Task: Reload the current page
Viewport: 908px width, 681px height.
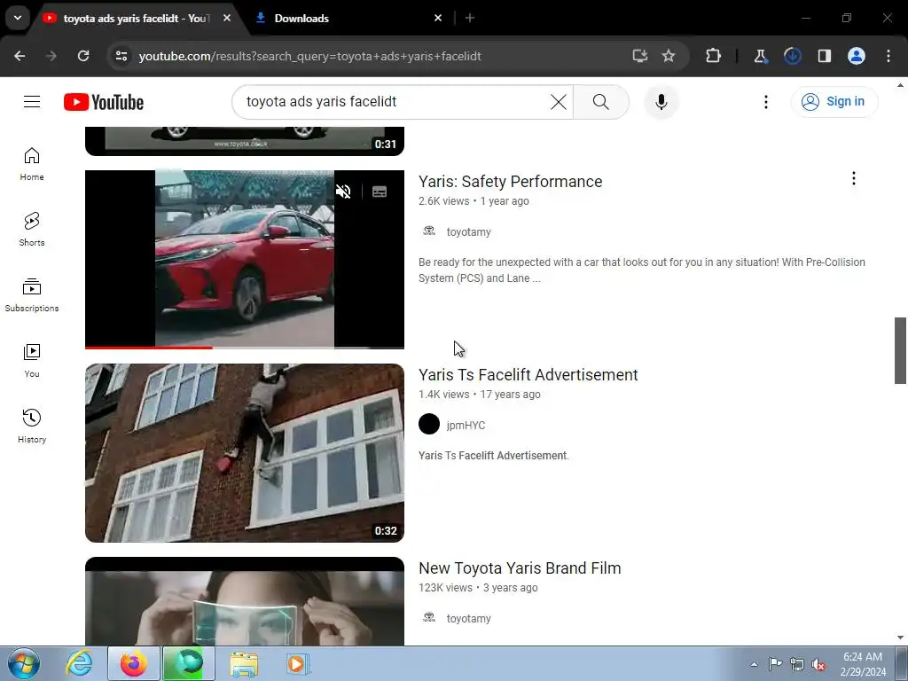Action: tap(83, 56)
